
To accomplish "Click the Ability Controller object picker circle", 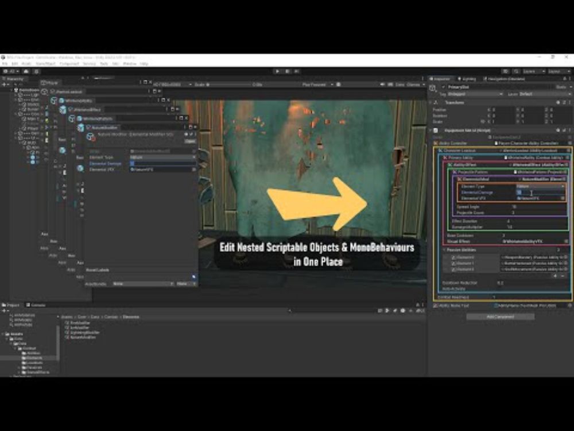I will (x=569, y=143).
